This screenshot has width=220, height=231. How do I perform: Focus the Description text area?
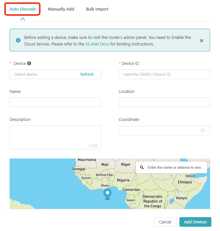pos(55,137)
